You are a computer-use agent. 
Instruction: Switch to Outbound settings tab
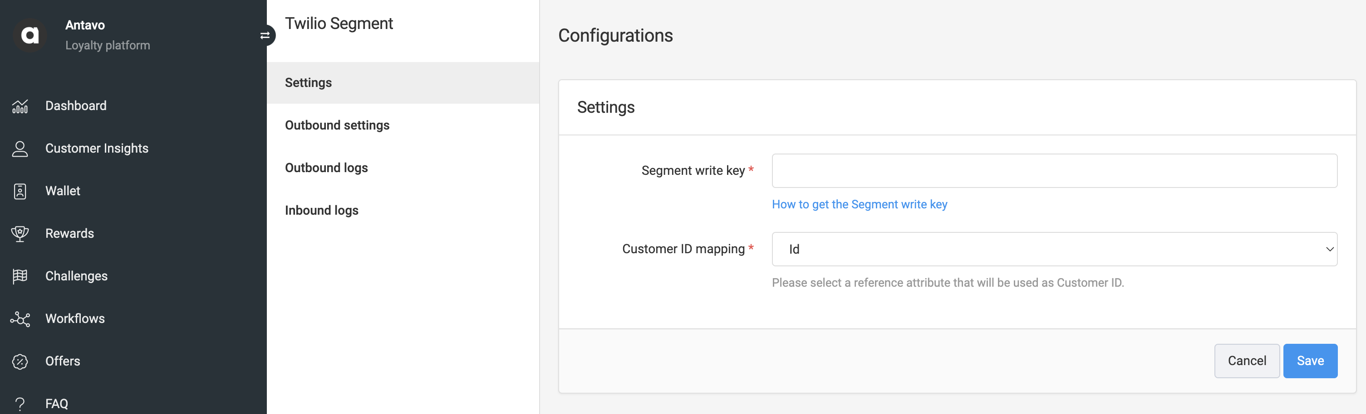[337, 125]
